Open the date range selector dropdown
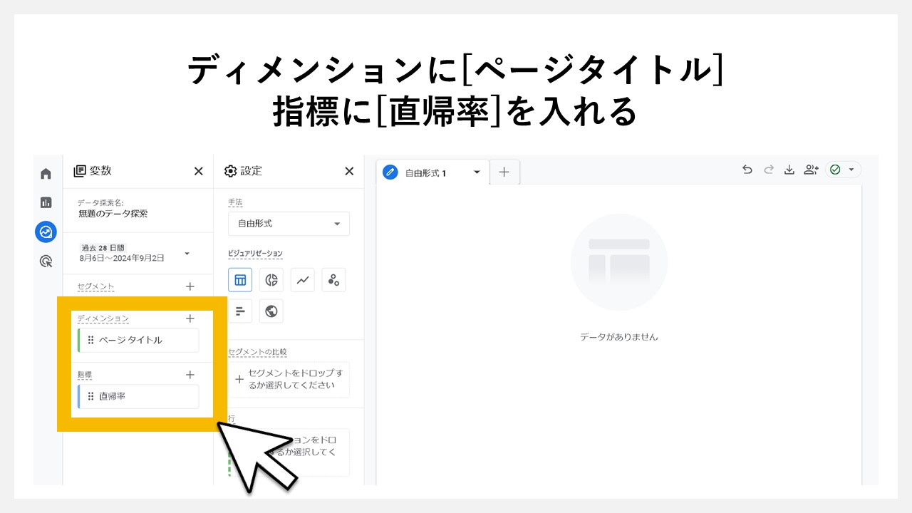 pyautogui.click(x=187, y=253)
